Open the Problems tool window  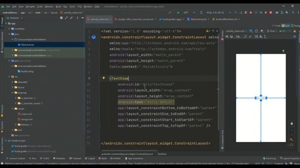coord(59,159)
